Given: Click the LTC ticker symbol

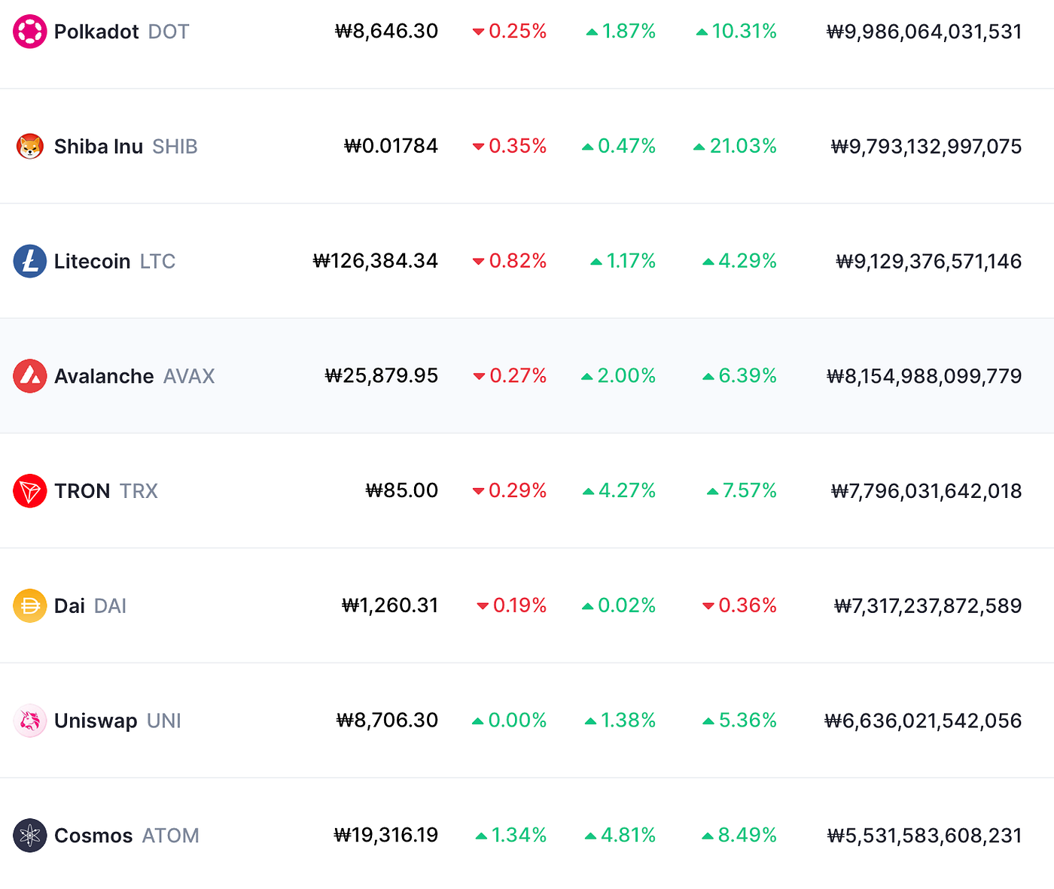Looking at the screenshot, I should click(157, 261).
